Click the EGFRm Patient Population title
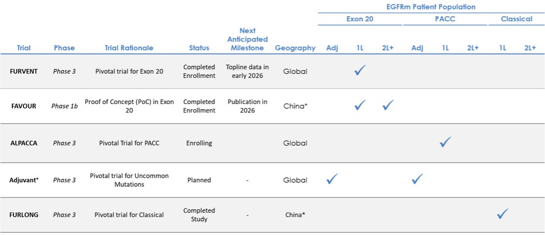The height and width of the screenshot is (235, 545). [x=430, y=7]
